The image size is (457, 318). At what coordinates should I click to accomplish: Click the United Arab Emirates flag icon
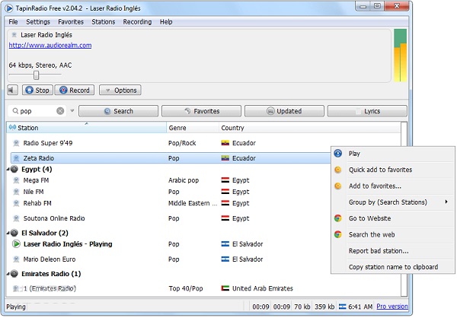coord(225,288)
